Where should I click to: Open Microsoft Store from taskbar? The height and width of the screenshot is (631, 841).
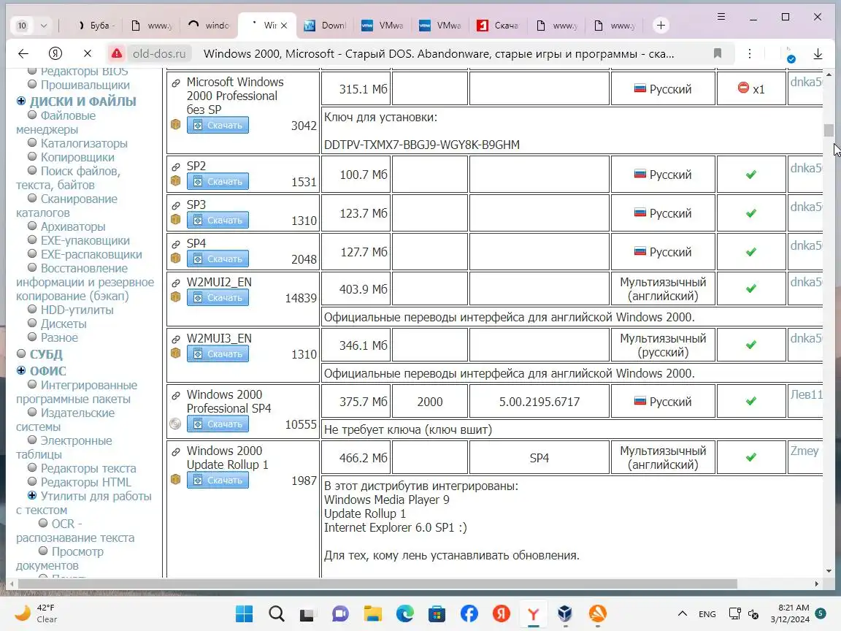click(x=437, y=613)
